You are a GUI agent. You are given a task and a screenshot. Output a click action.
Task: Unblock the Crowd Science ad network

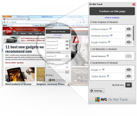[x=128, y=56]
